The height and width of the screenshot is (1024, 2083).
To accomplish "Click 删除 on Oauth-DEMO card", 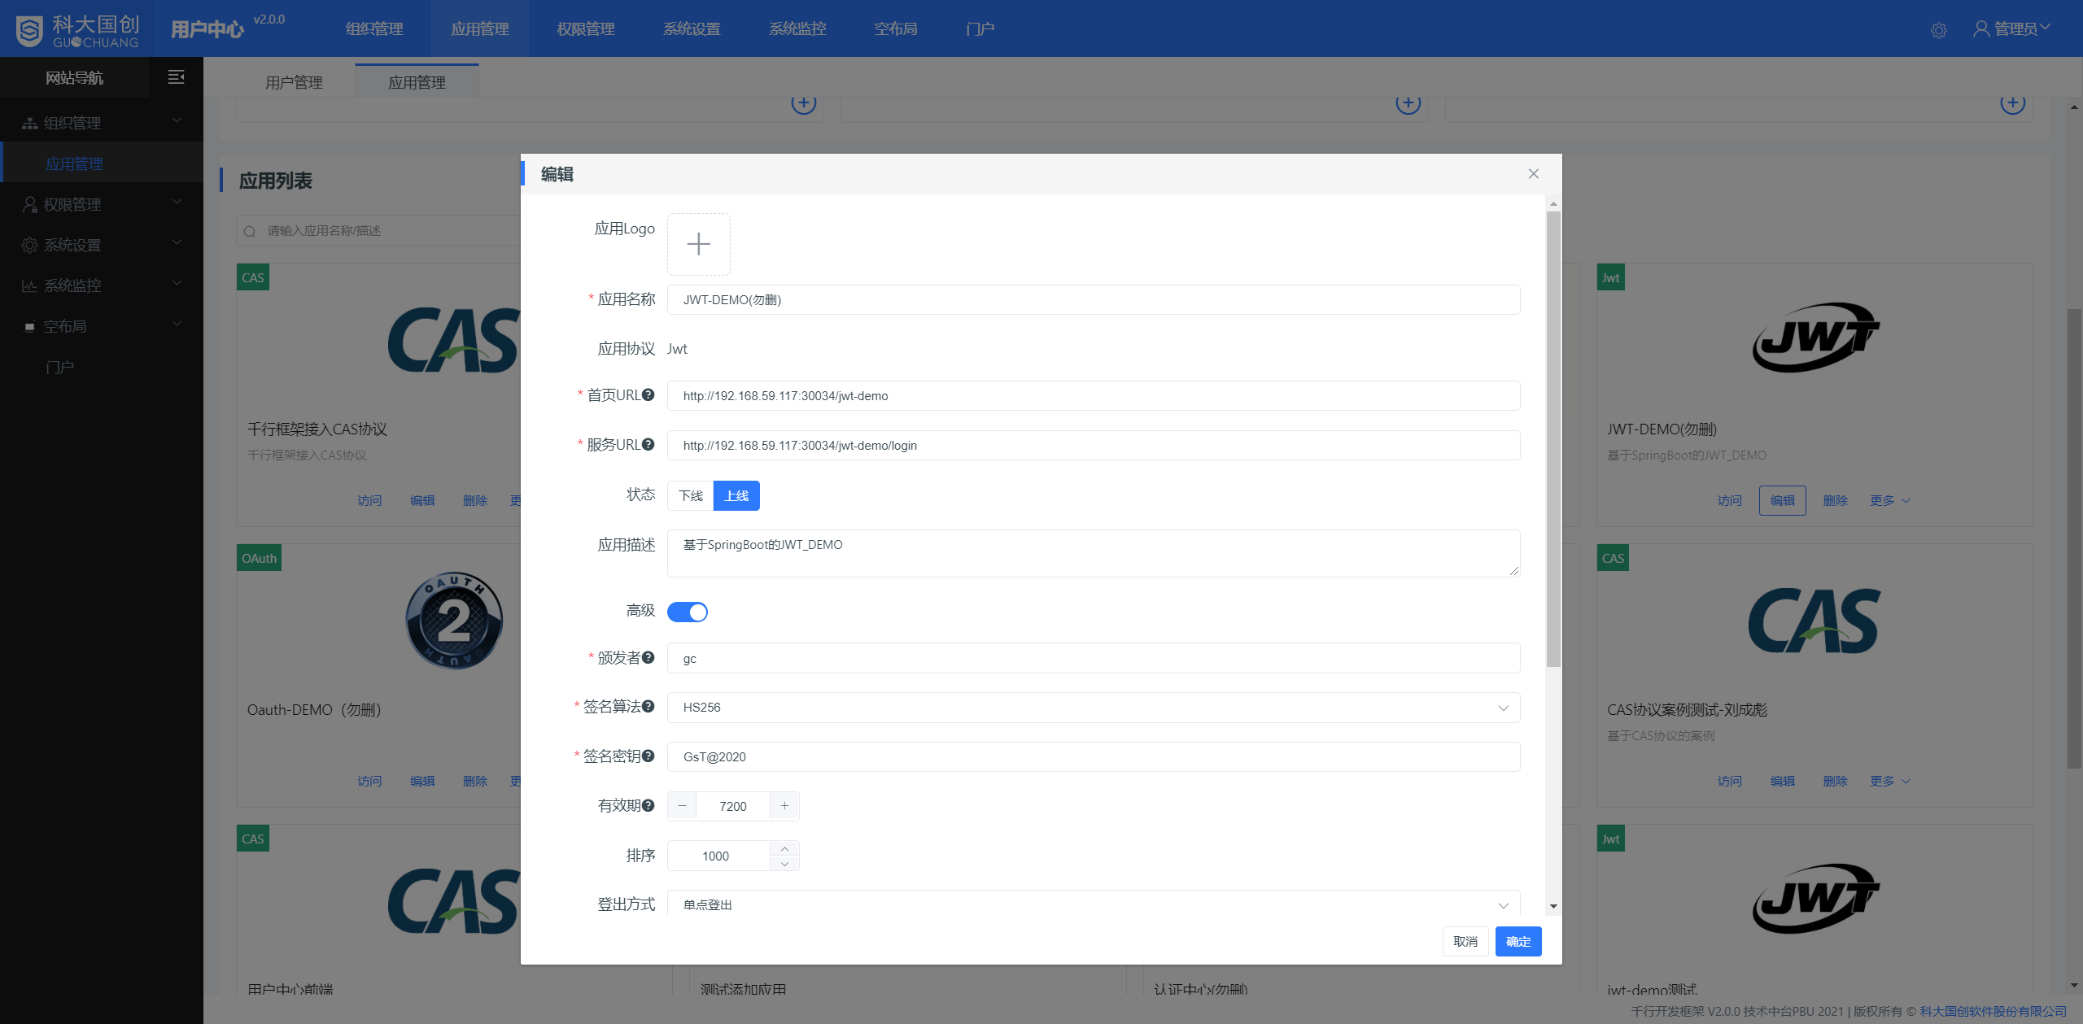I will coord(475,781).
